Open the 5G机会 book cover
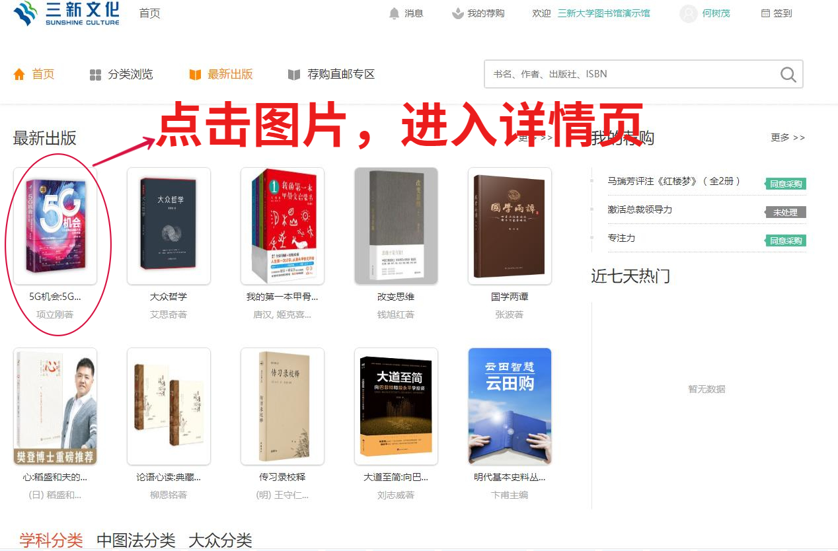 pos(55,226)
